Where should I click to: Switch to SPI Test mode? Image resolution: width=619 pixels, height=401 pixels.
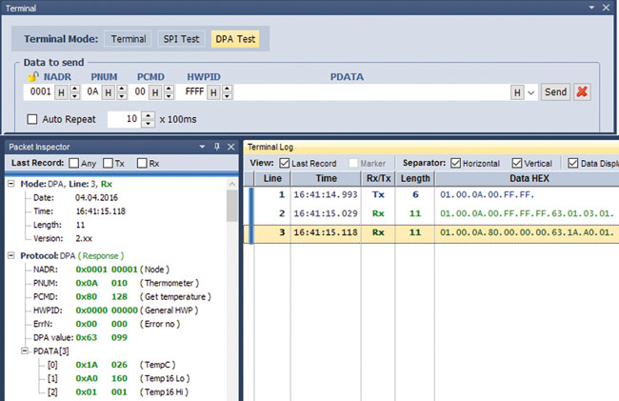[181, 39]
